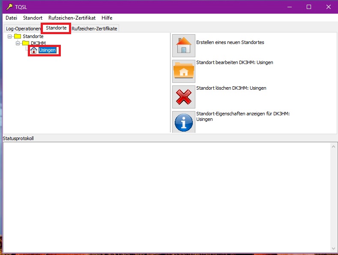
Task: Click 'Erstellen eines neuen Standortes' label
Action: (x=230, y=42)
